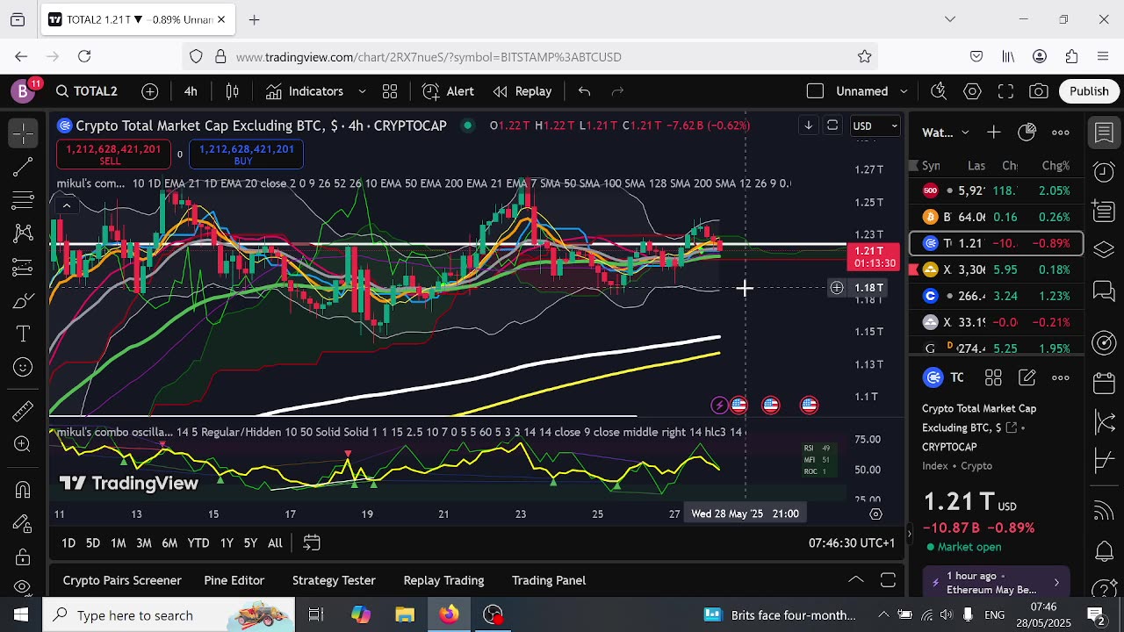
Task: Open the calendar sidebar panel
Action: (x=1105, y=383)
